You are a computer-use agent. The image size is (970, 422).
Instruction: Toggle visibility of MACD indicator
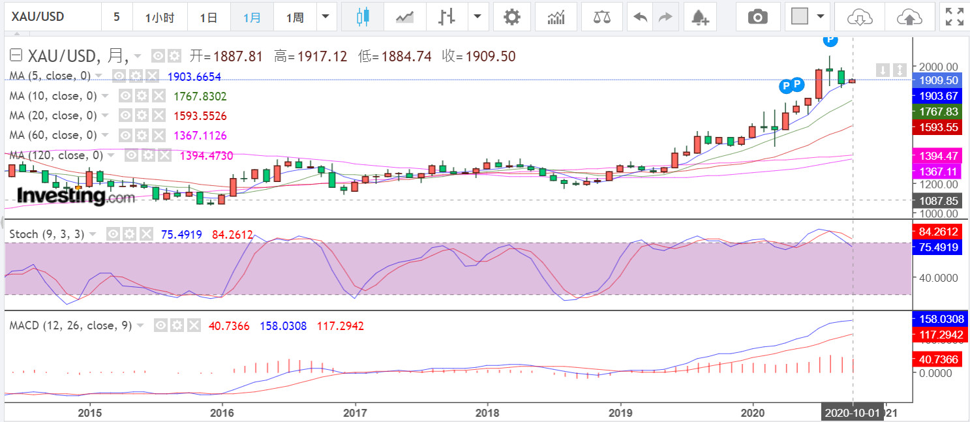(x=160, y=325)
